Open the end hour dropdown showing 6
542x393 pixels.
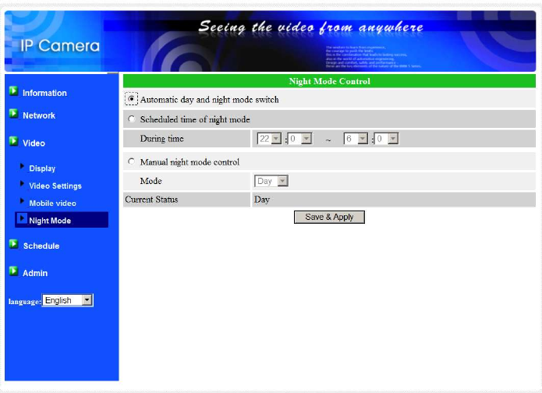pyautogui.click(x=356, y=139)
